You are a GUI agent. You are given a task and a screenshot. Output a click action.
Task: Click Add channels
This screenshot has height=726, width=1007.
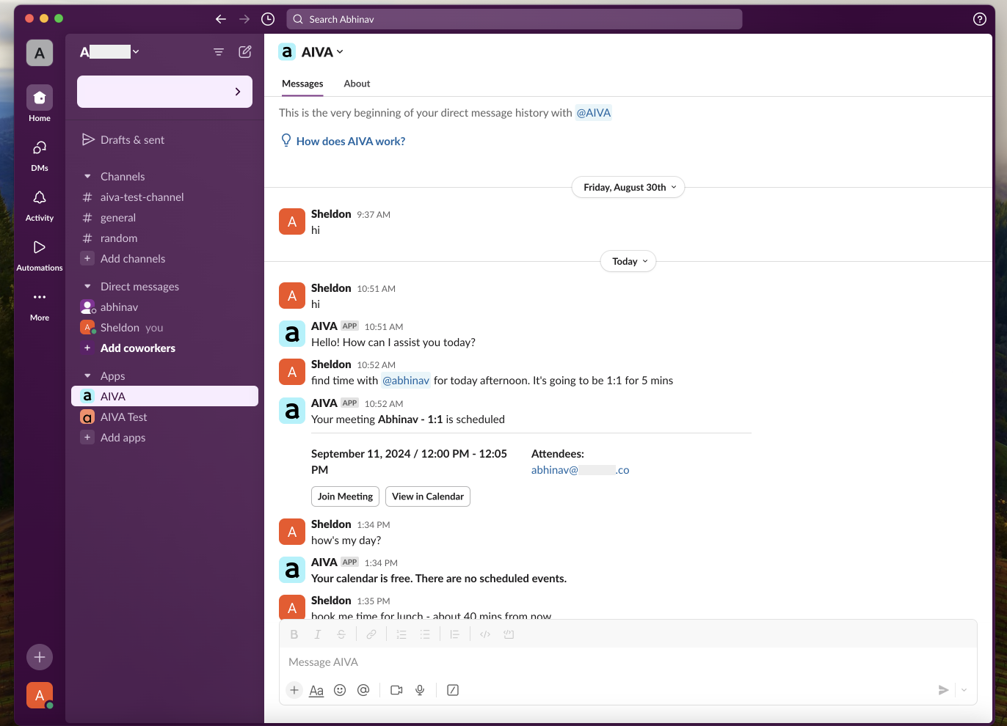(164, 259)
